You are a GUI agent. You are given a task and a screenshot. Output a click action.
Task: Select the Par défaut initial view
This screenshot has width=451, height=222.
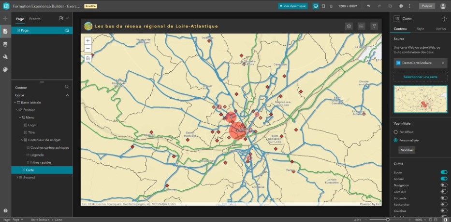pyautogui.click(x=395, y=132)
